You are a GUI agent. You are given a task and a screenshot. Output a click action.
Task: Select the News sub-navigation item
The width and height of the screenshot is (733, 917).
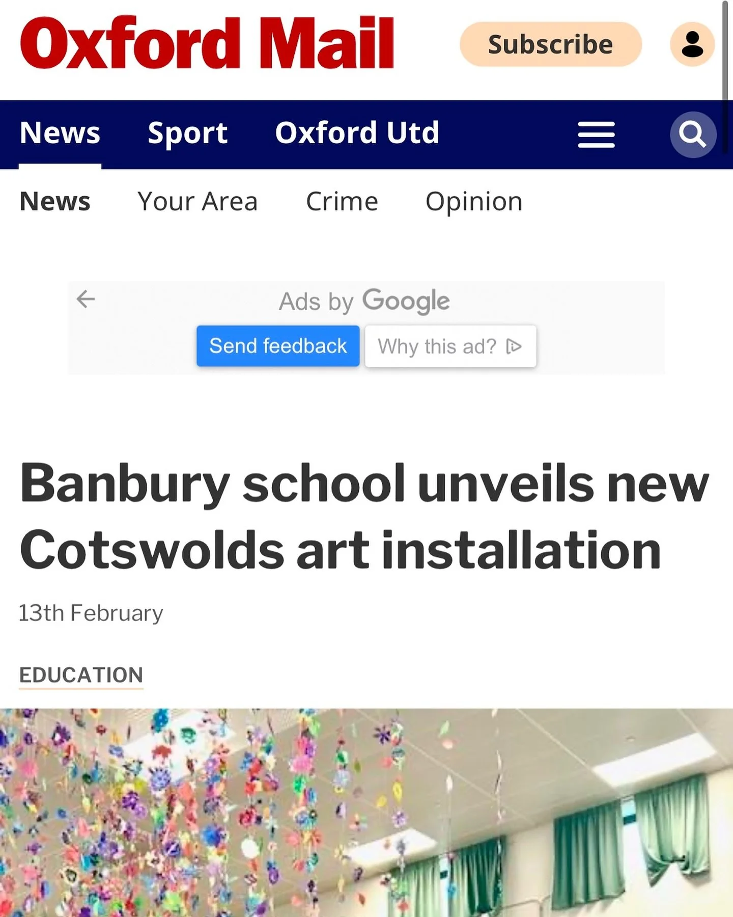(55, 201)
